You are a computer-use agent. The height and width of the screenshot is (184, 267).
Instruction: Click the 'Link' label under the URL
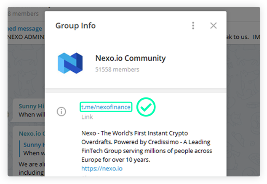(87, 117)
